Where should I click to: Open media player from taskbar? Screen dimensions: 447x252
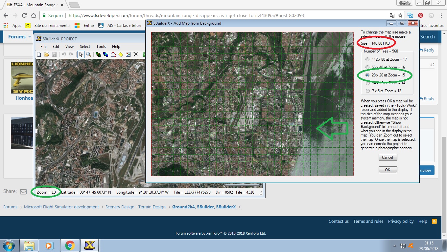click(x=49, y=245)
